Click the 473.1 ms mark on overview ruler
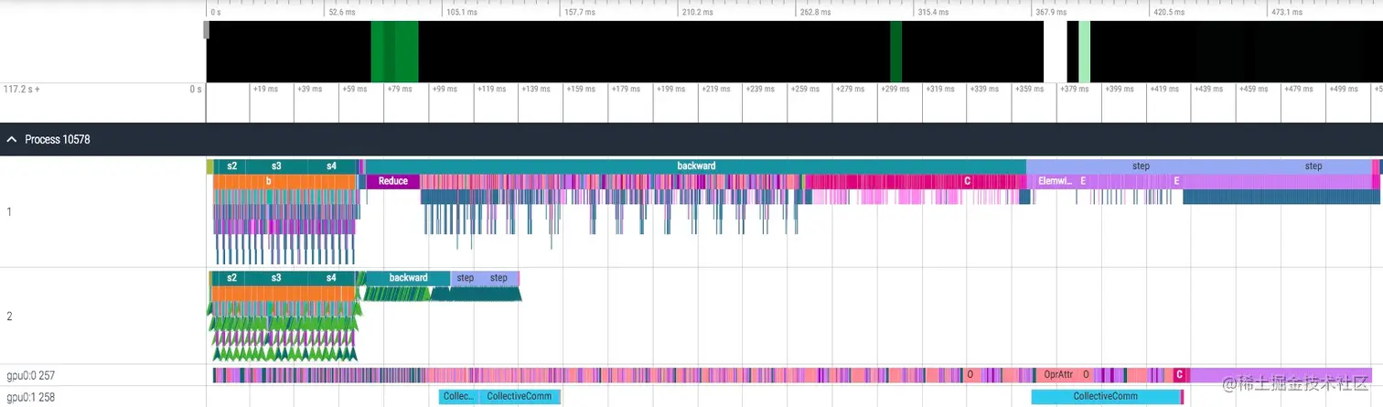 coord(1287,12)
